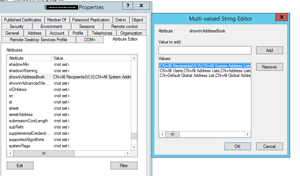
Task: Close the Properties dialog
Action: 142,6
